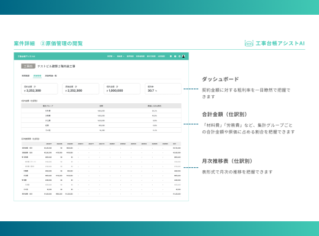The height and width of the screenshot is (236, 319).
Task: Open the settings gear icon in navbar
Action: 179,57
